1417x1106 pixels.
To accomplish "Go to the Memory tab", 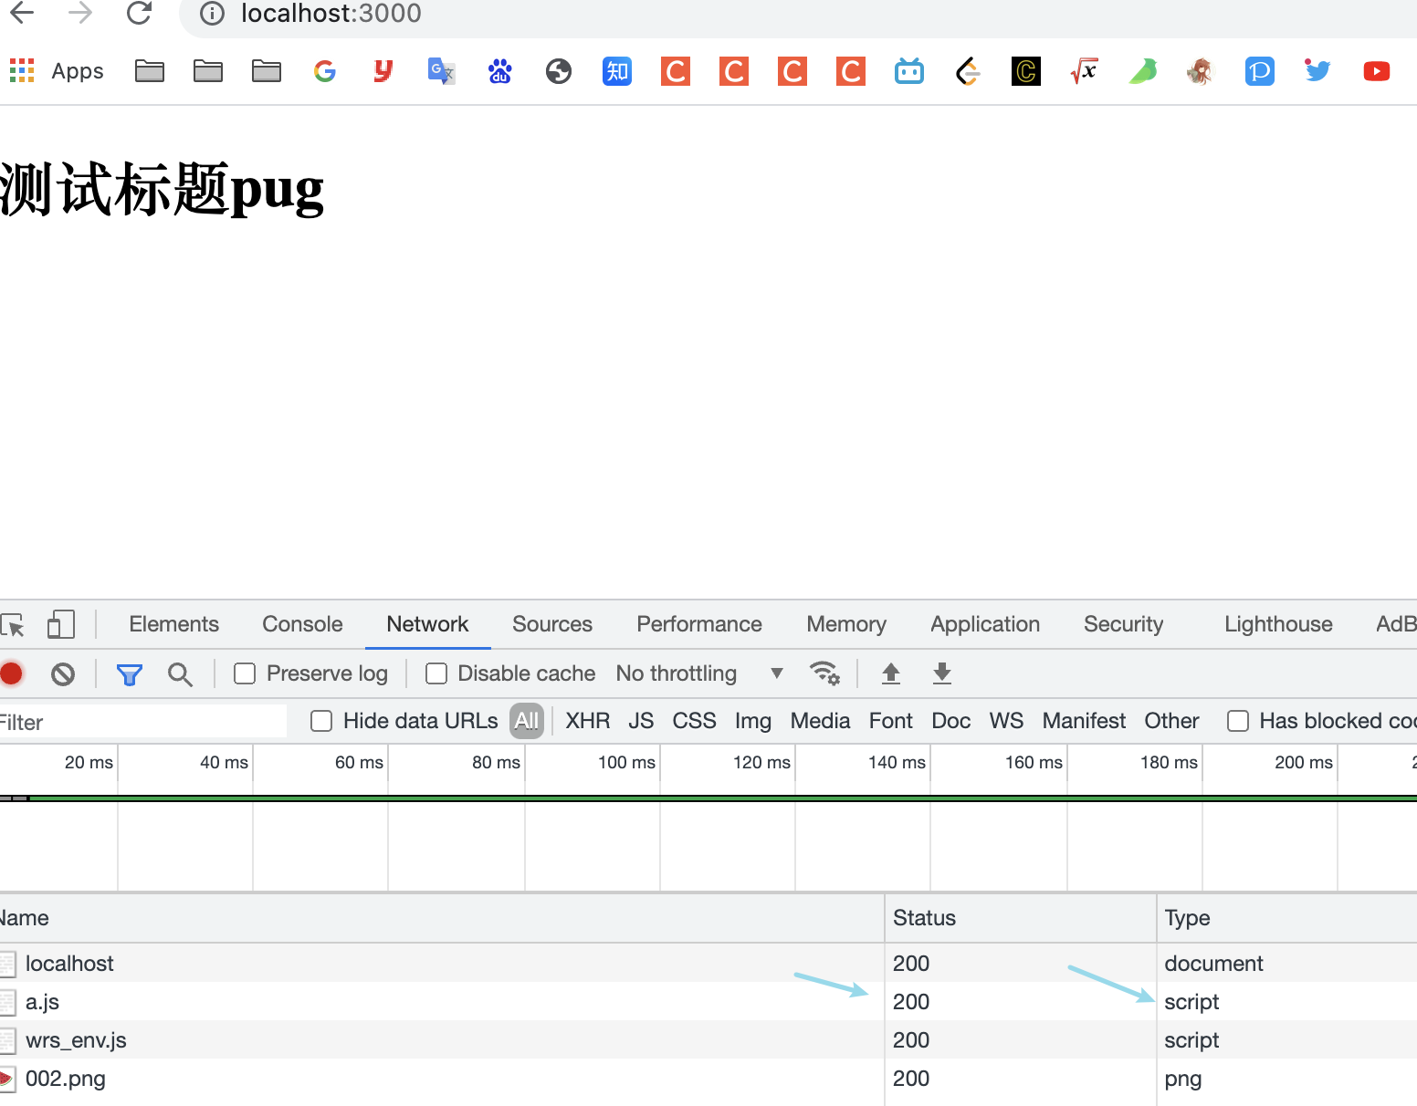I will [846, 624].
